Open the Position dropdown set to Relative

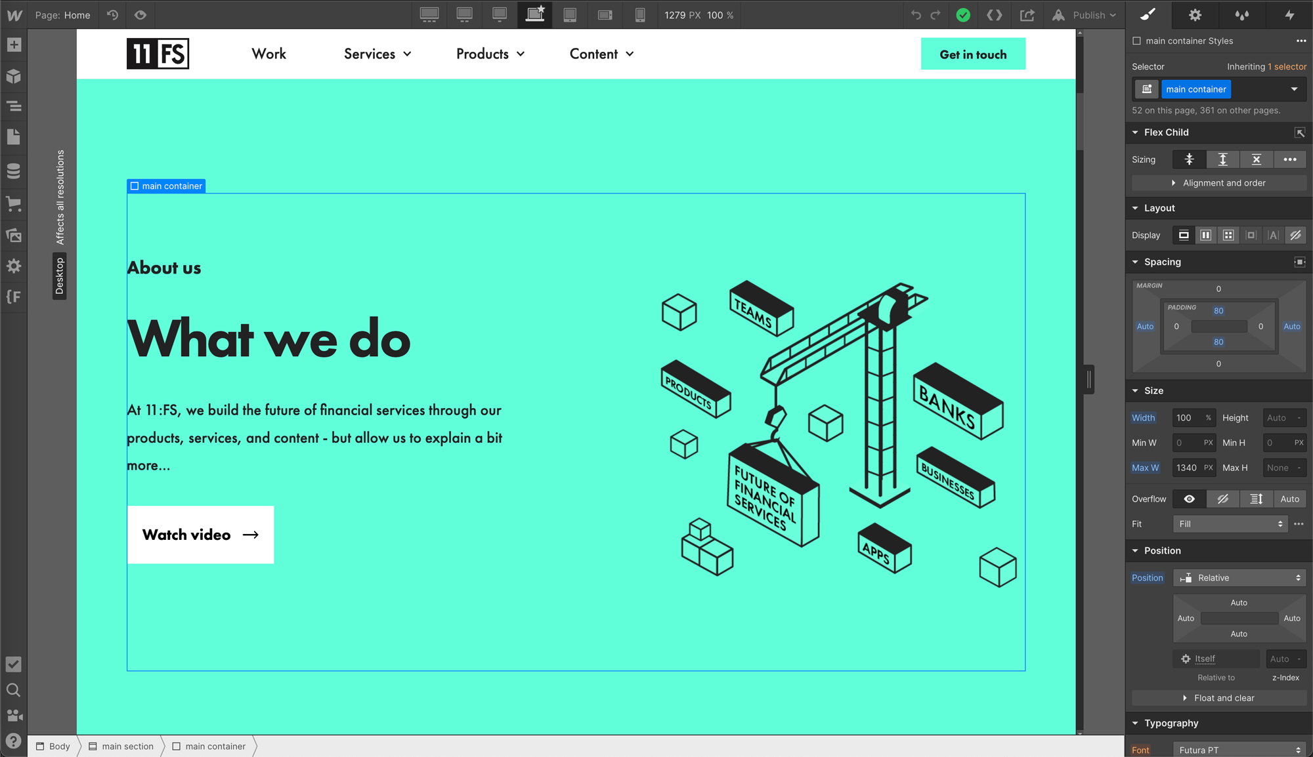click(x=1239, y=577)
